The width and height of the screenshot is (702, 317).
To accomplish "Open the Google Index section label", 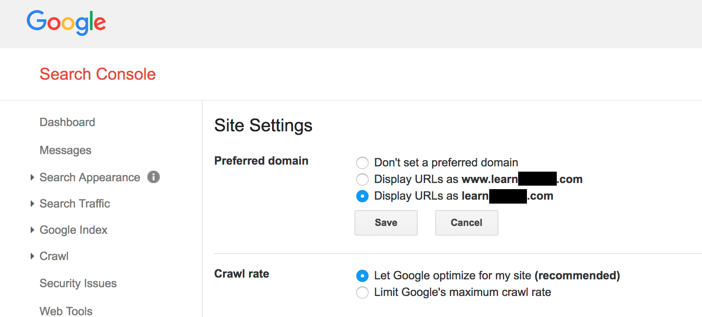I will click(74, 230).
